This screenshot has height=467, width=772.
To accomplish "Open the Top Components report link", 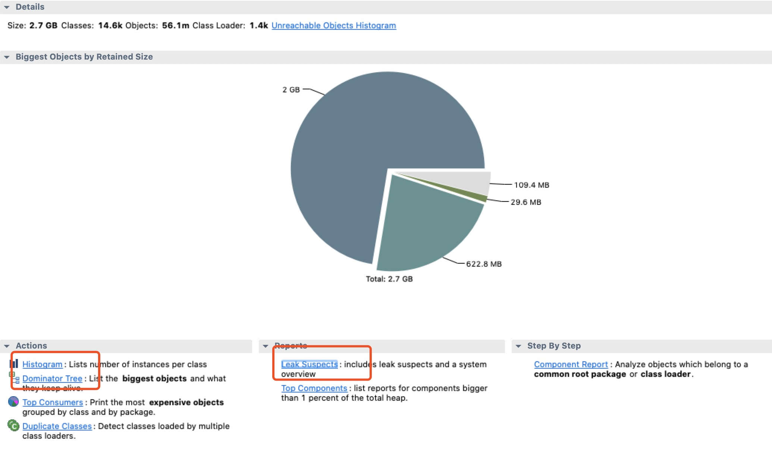I will coord(314,388).
